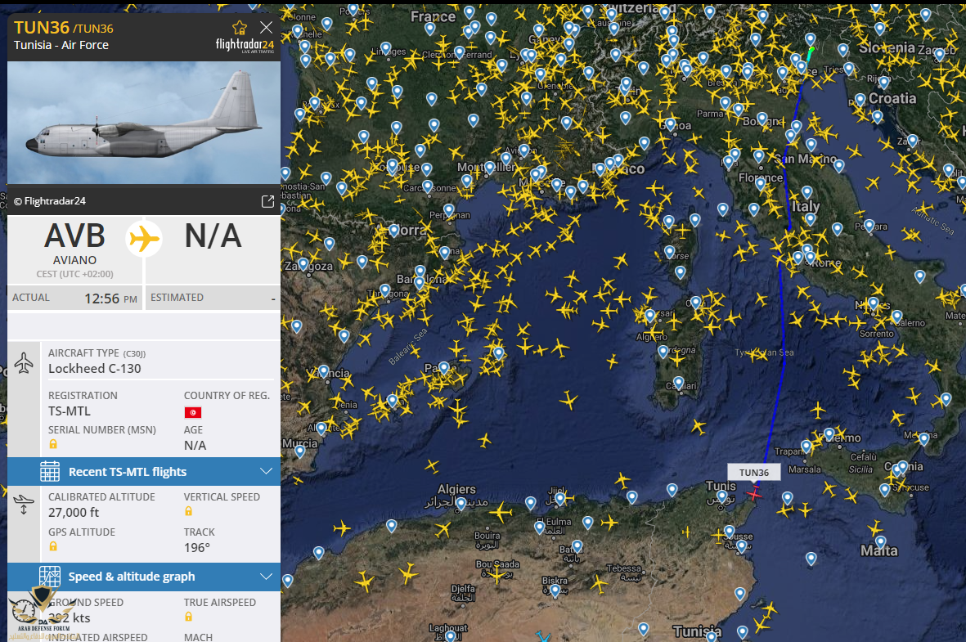The height and width of the screenshot is (642, 966).
Task: Click the airport pin near Perpignan
Action: click(449, 211)
